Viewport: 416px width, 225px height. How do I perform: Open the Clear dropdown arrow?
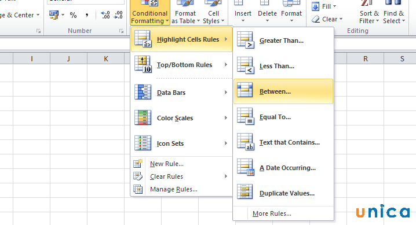(341, 19)
